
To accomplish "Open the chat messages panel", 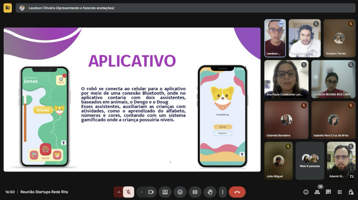I will (328, 192).
